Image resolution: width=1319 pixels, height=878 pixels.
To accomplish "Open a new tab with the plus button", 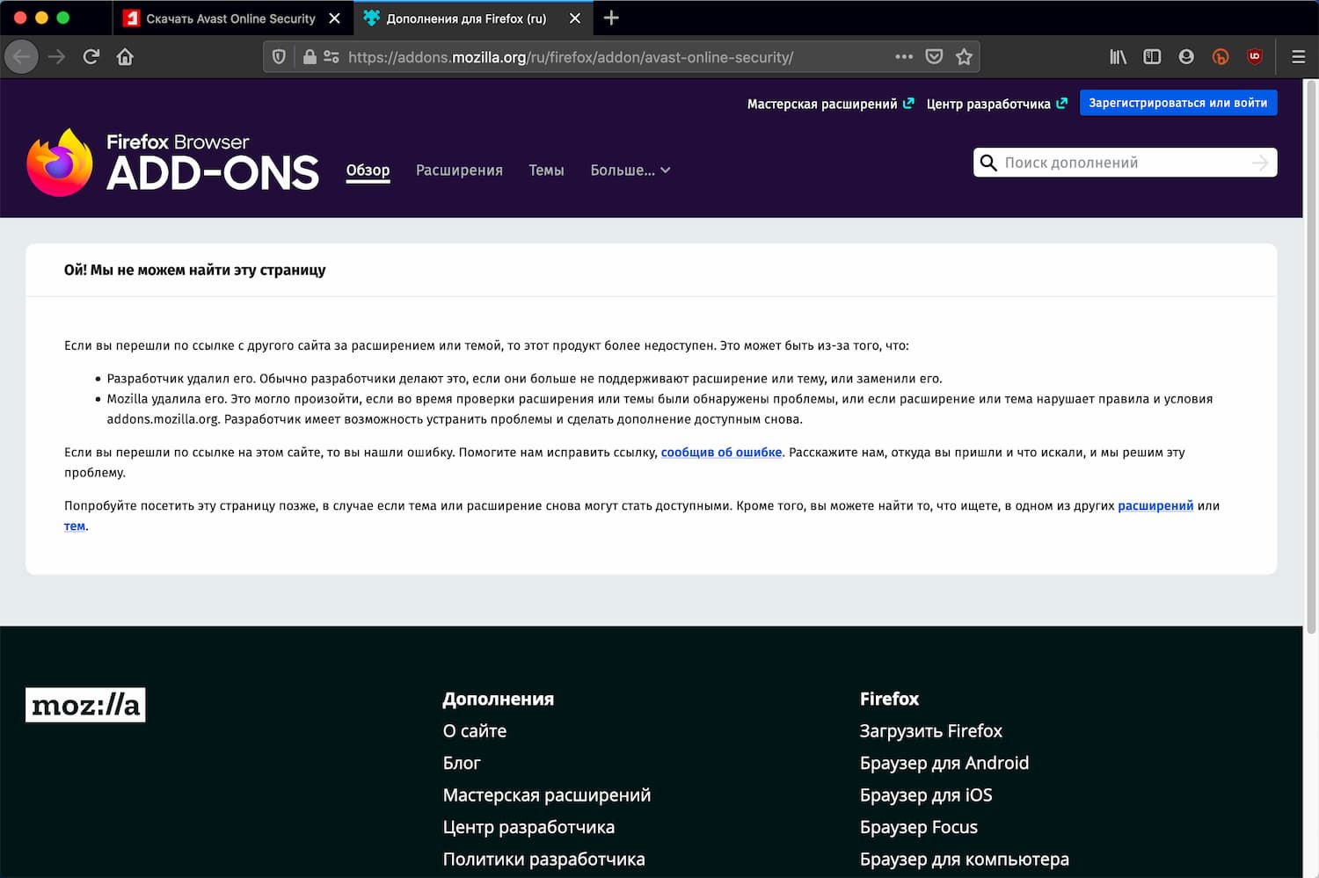I will coord(610,18).
